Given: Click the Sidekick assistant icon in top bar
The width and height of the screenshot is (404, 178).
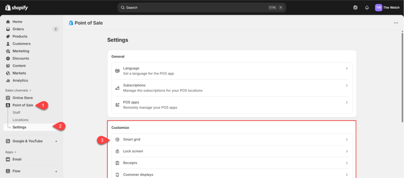Looking at the screenshot, I should pyautogui.click(x=355, y=7).
